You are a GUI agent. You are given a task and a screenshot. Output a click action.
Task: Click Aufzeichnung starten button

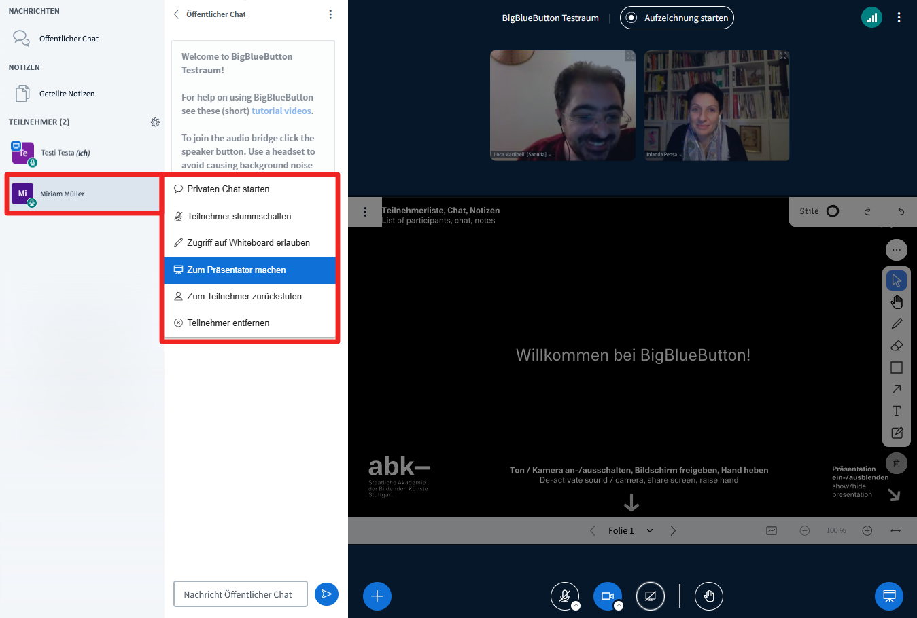[677, 18]
